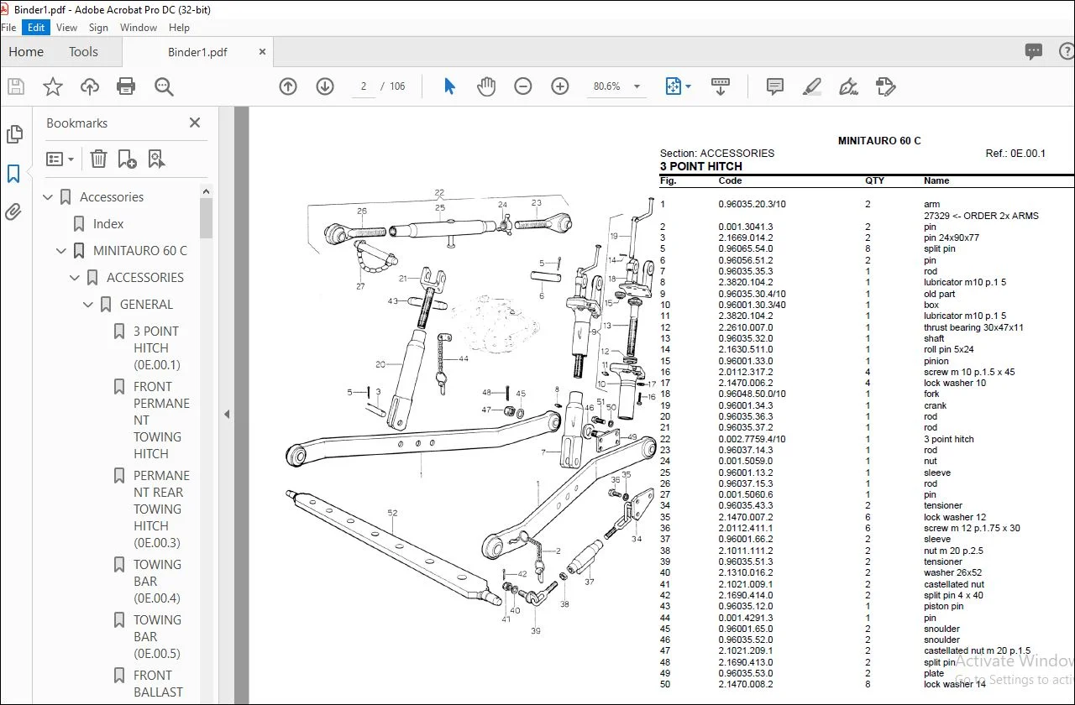Switch to the Tools tab
1075x705 pixels.
[x=83, y=52]
